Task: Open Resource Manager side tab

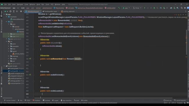Action: point(1,26)
